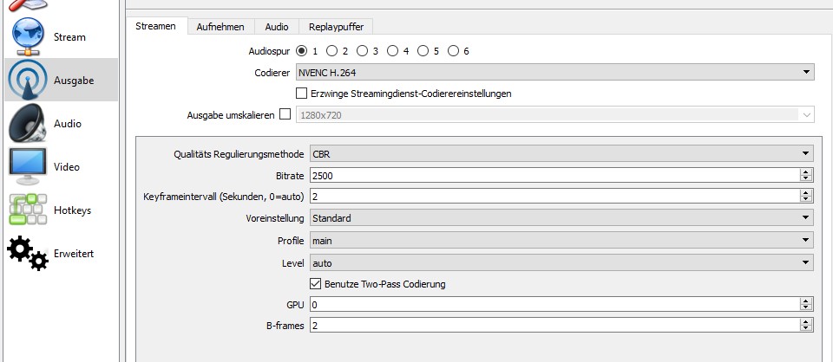
Task: Increase the B-frames value with up arrow
Action: point(806,322)
